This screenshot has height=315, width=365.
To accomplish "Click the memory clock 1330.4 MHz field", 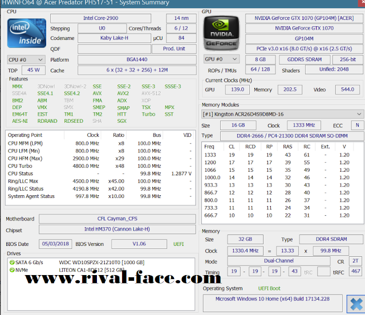I will click(245, 251).
